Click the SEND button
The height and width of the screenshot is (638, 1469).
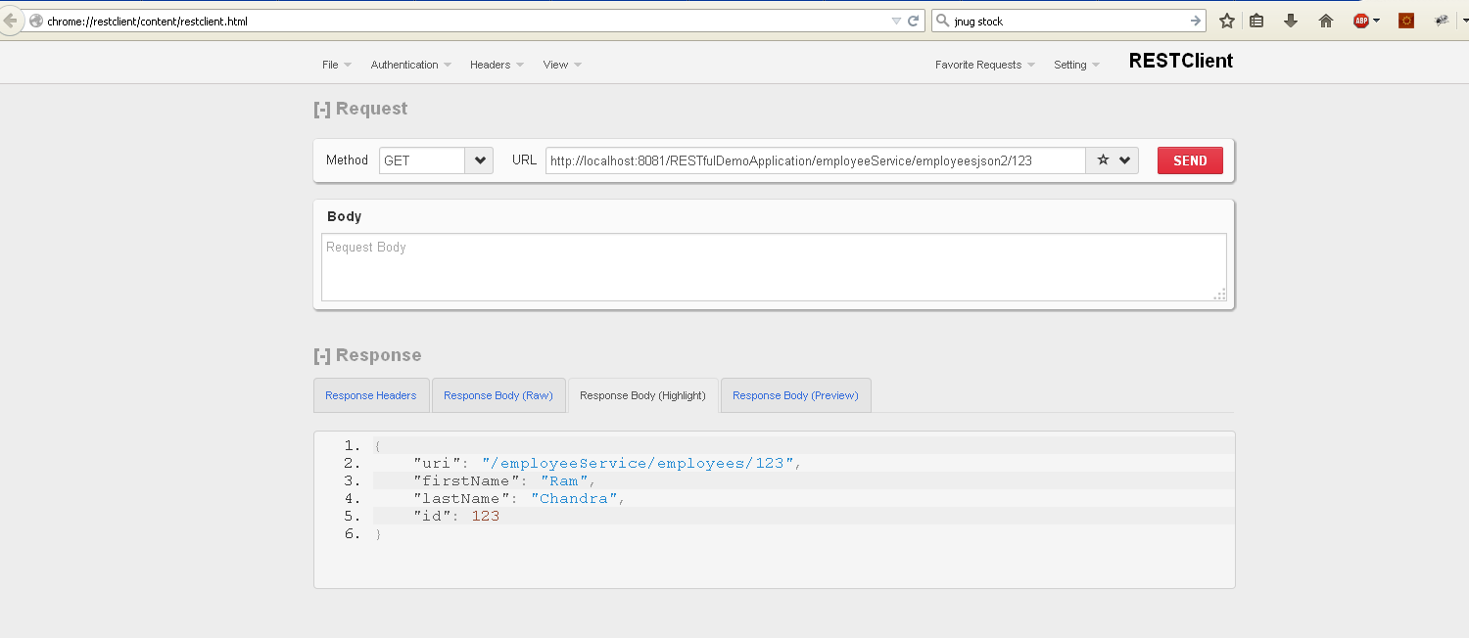(x=1190, y=159)
